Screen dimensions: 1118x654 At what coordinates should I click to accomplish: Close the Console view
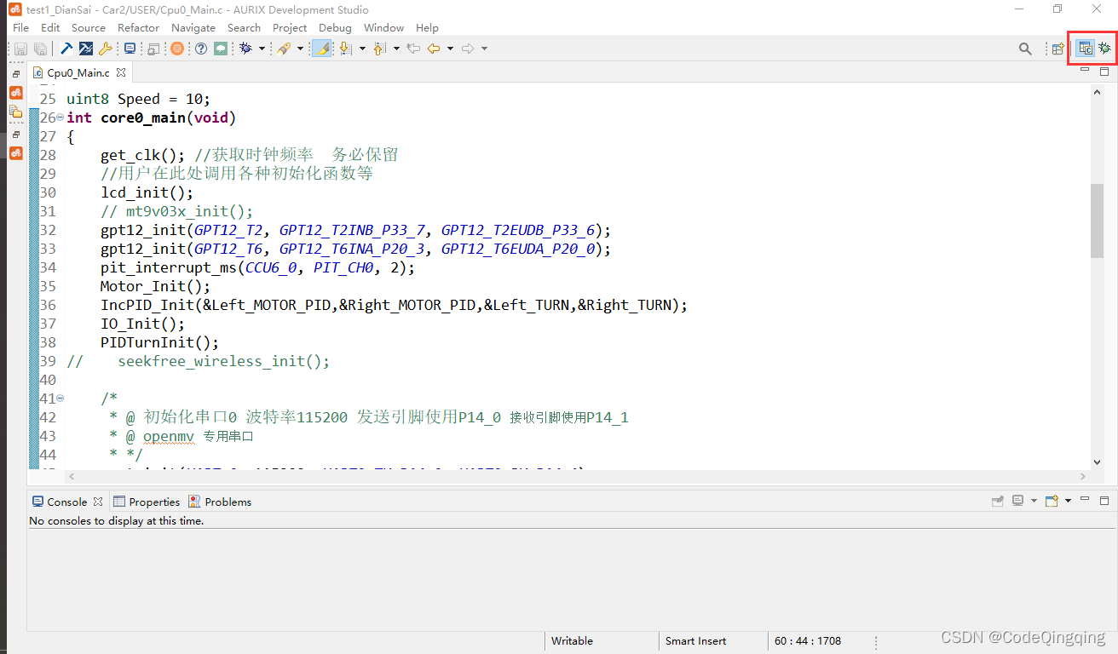click(x=98, y=502)
